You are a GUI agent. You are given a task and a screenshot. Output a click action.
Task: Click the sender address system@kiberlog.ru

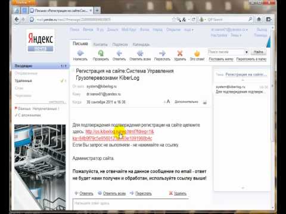tap(101, 86)
